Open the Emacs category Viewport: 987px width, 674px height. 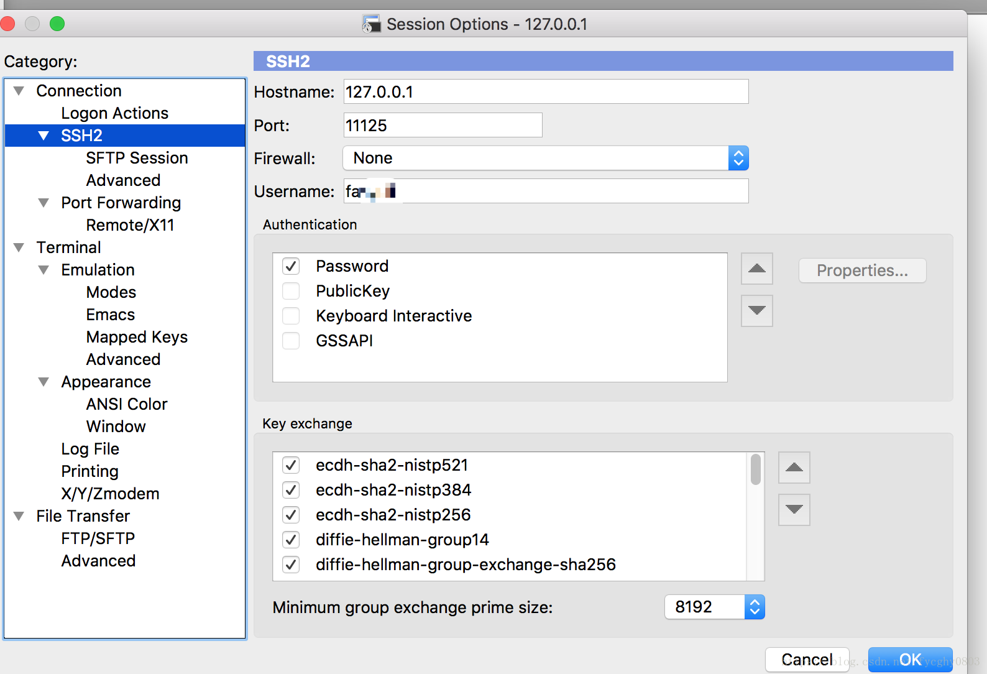(111, 315)
